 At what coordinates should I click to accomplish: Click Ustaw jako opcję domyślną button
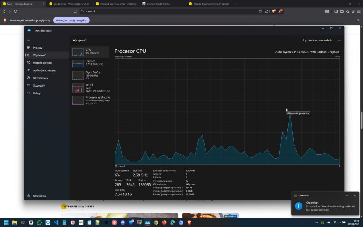pos(71,20)
